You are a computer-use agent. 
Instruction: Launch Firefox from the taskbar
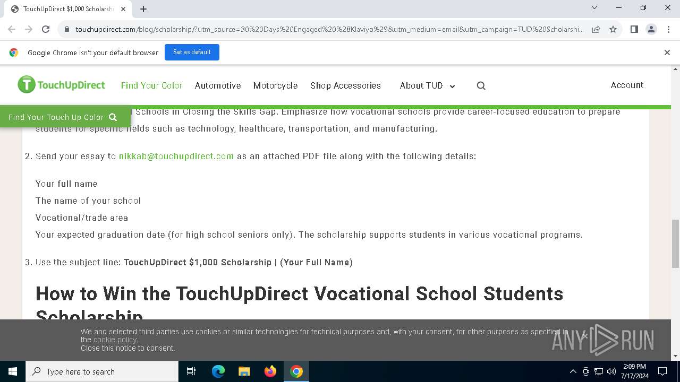[x=270, y=371]
